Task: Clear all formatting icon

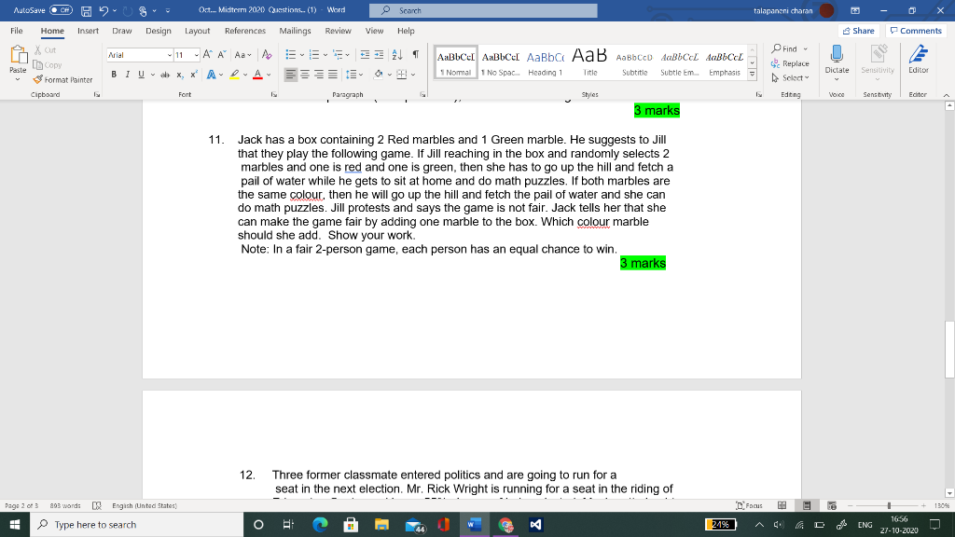Action: tap(266, 55)
